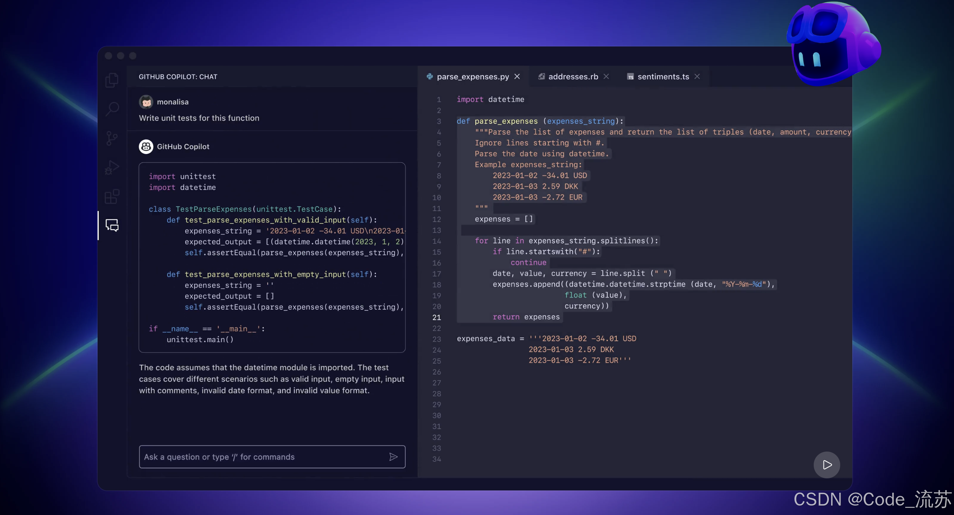Close the sentiments.ts tab
This screenshot has height=515, width=954.
(x=697, y=77)
